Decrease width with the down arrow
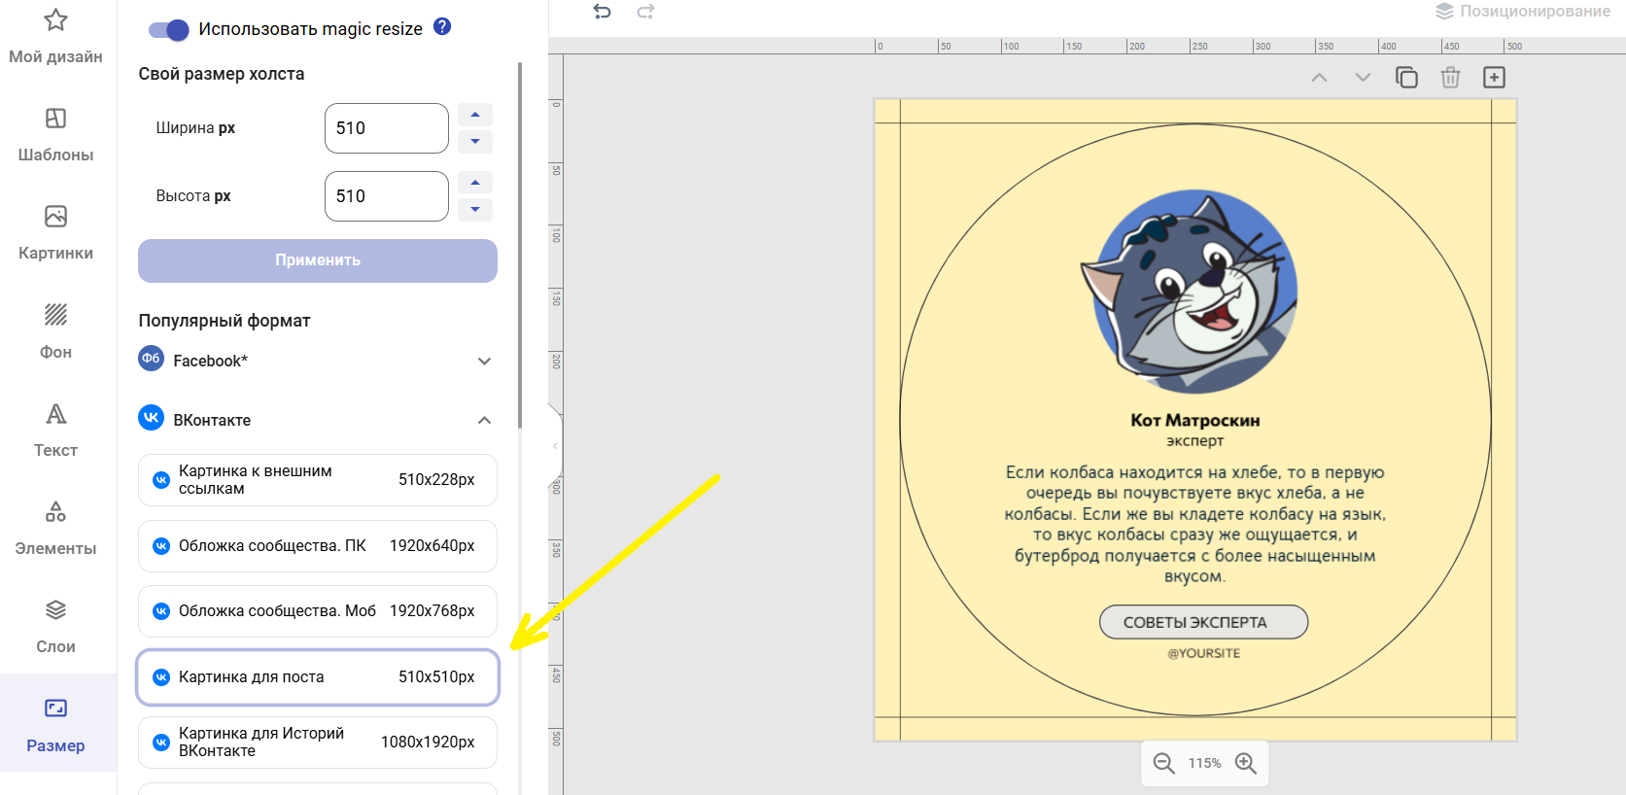This screenshot has height=795, width=1626. point(475,142)
